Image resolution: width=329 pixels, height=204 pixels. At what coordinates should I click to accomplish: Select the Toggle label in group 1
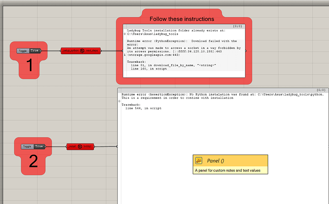pyautogui.click(x=22, y=50)
